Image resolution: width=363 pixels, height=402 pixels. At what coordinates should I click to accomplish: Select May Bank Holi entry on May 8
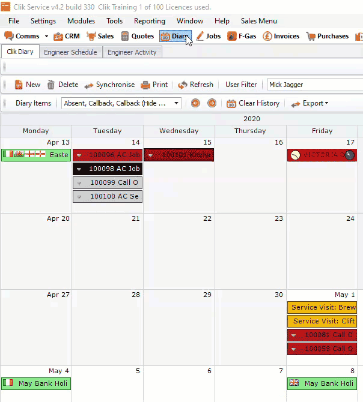[322, 383]
